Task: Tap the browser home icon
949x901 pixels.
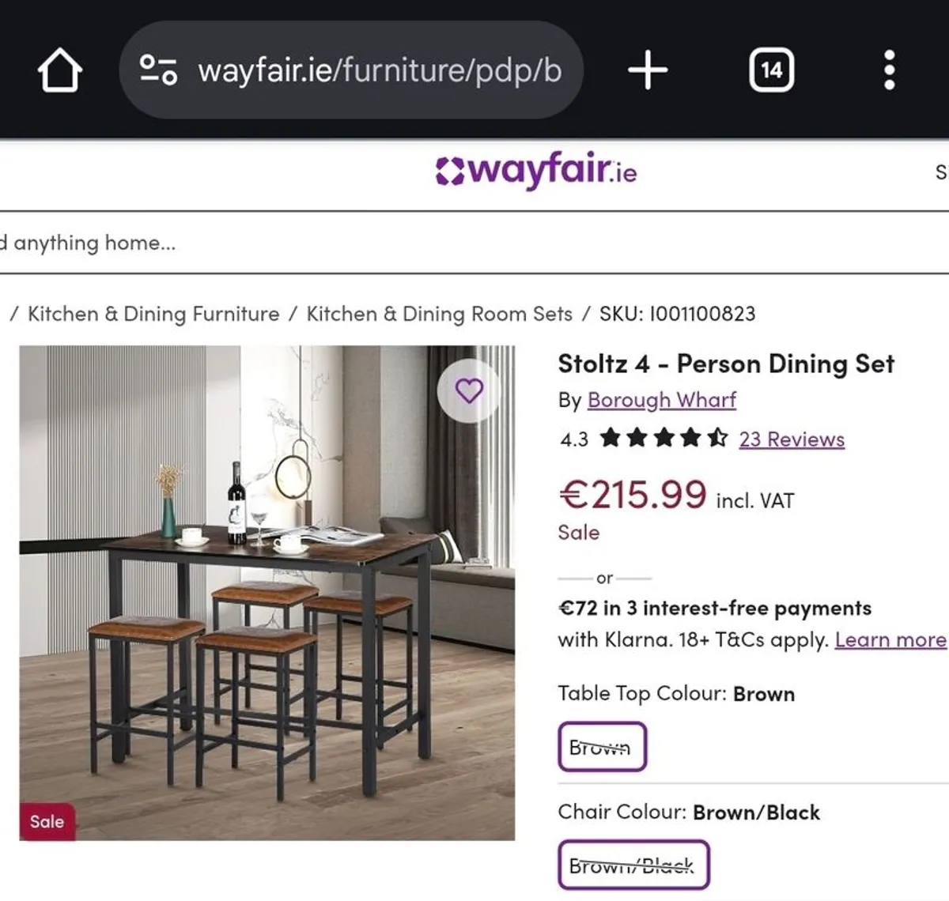Action: (60, 71)
